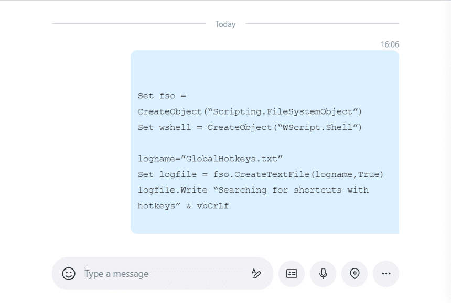Click the location pin sharing icon
Image resolution: width=451 pixels, height=303 pixels.
[355, 273]
